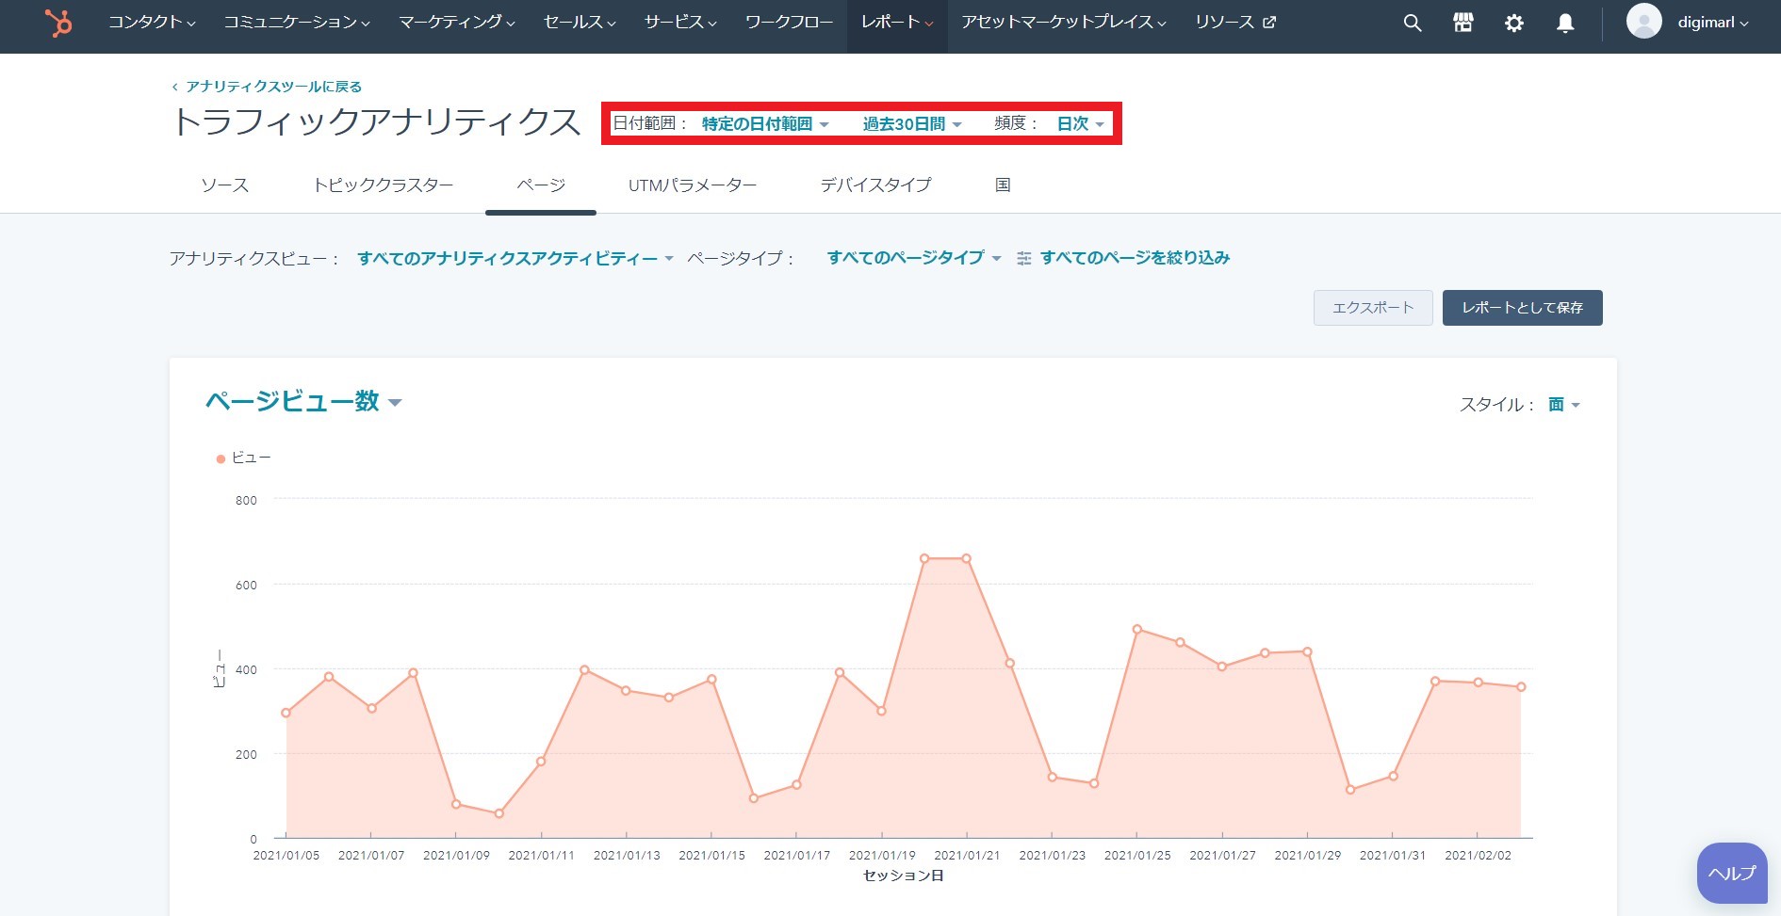Image resolution: width=1781 pixels, height=916 pixels.
Task: Open the digimarl account dropdown
Action: (1712, 23)
